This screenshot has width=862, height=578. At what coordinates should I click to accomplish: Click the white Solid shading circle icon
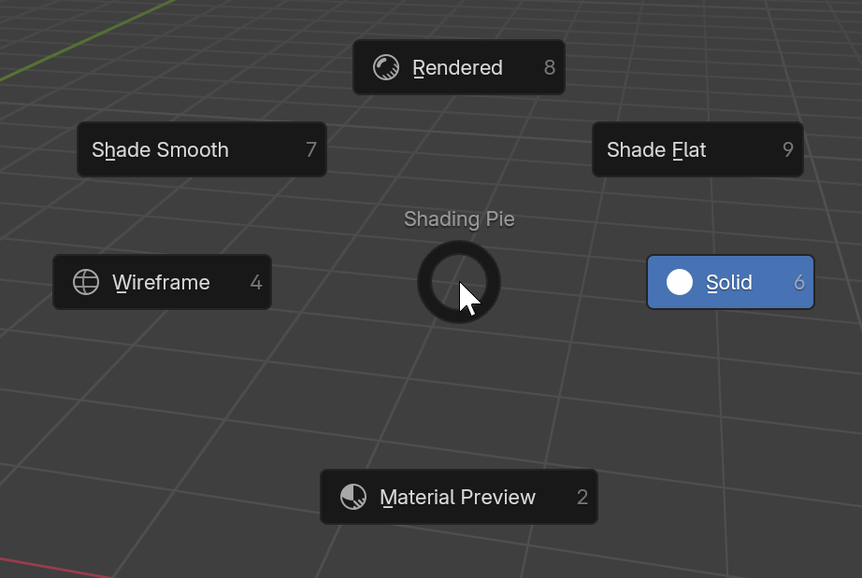pos(680,282)
